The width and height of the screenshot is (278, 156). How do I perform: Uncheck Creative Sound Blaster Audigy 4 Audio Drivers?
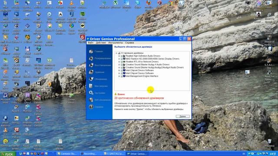point(122,65)
